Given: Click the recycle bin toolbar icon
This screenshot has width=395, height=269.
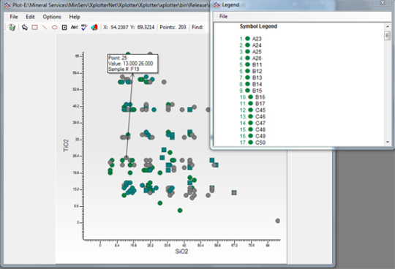Looking at the screenshot, I should [12, 27].
